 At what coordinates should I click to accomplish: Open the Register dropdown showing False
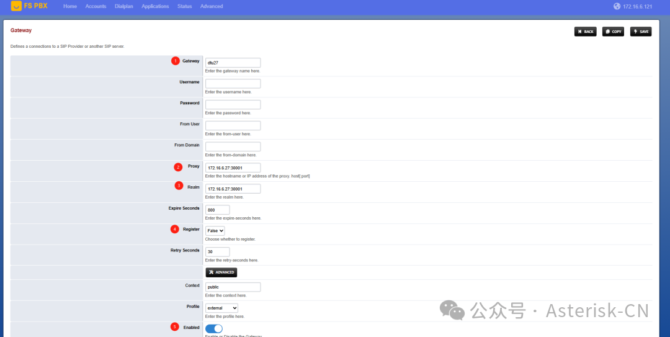coord(215,230)
